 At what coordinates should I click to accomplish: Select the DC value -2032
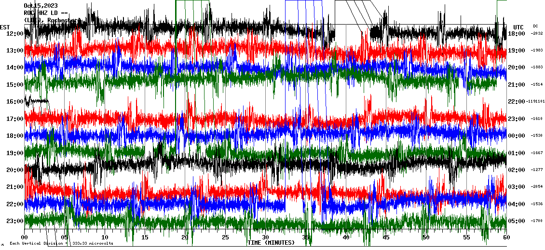(536, 34)
